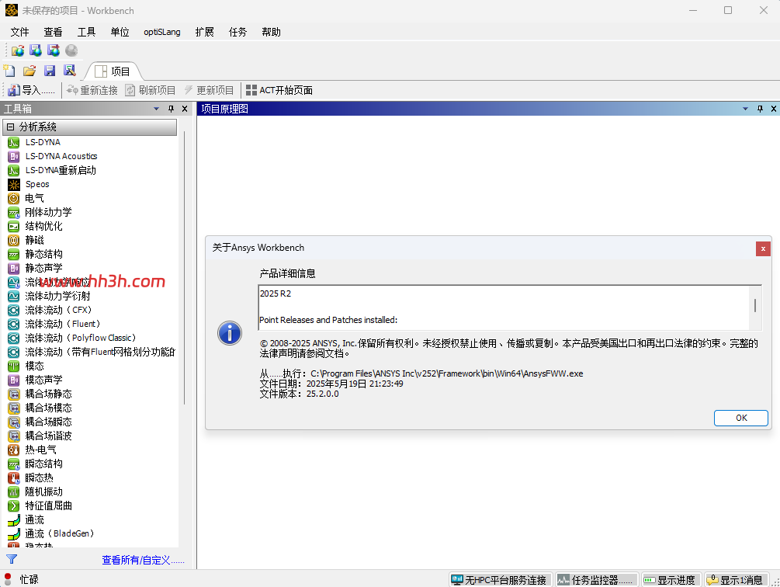Select the 静磁 magnetostatic icon
Viewport: 780px width, 587px height.
tap(14, 240)
